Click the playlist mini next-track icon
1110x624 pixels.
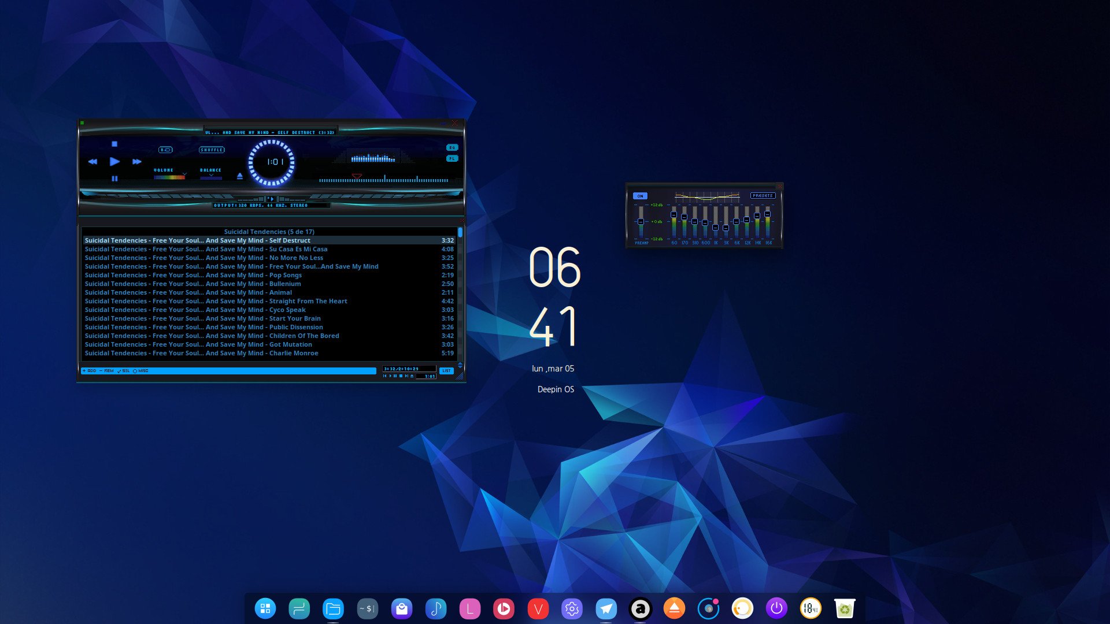(406, 376)
